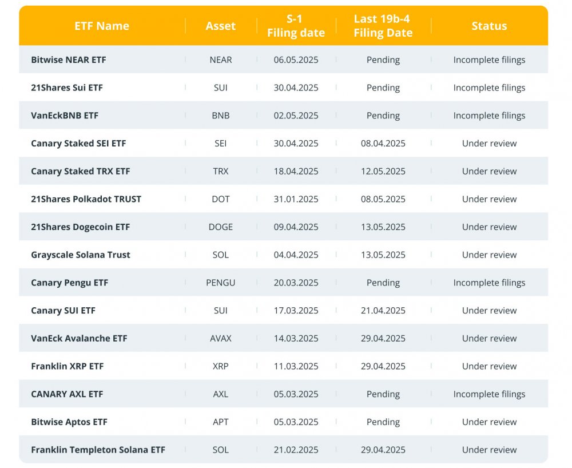The height and width of the screenshot is (468, 572).
Task: Select Incomplete filings for CANARY AXL ETF
Action: coord(489,394)
